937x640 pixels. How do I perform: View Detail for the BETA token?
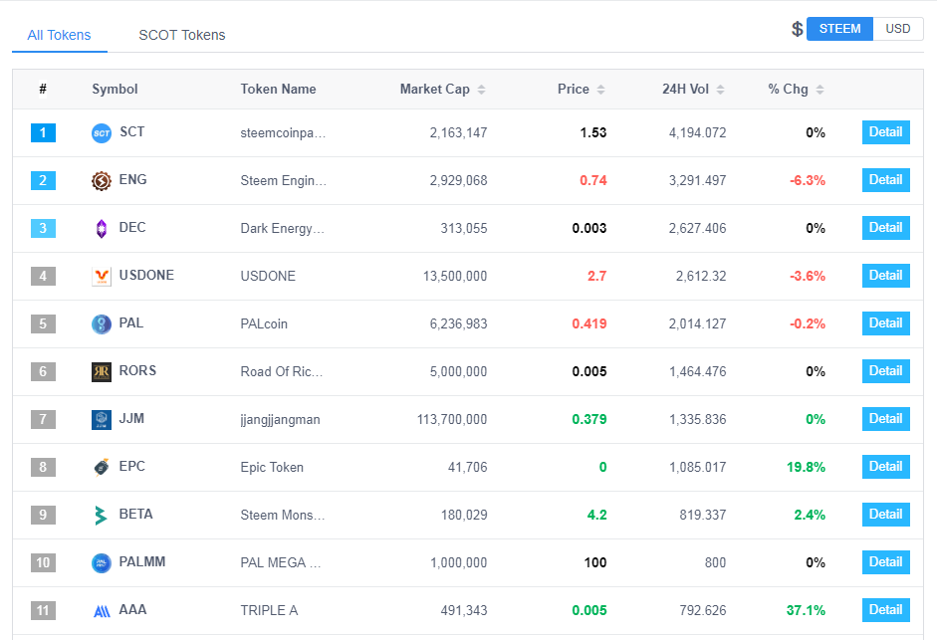(x=885, y=515)
